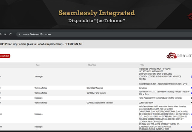Click CONFIRM/Tech Confirm (Prior BD) stage cell
The width and height of the screenshot is (192, 132).
tap(100, 103)
